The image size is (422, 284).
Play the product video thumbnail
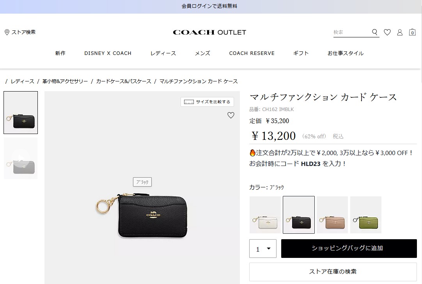(x=21, y=158)
